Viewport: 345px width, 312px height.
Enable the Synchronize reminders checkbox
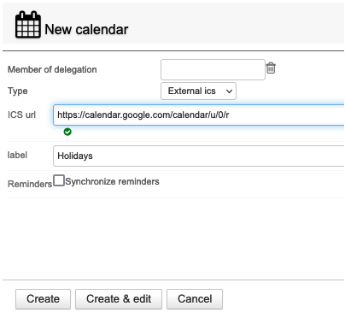pos(59,180)
